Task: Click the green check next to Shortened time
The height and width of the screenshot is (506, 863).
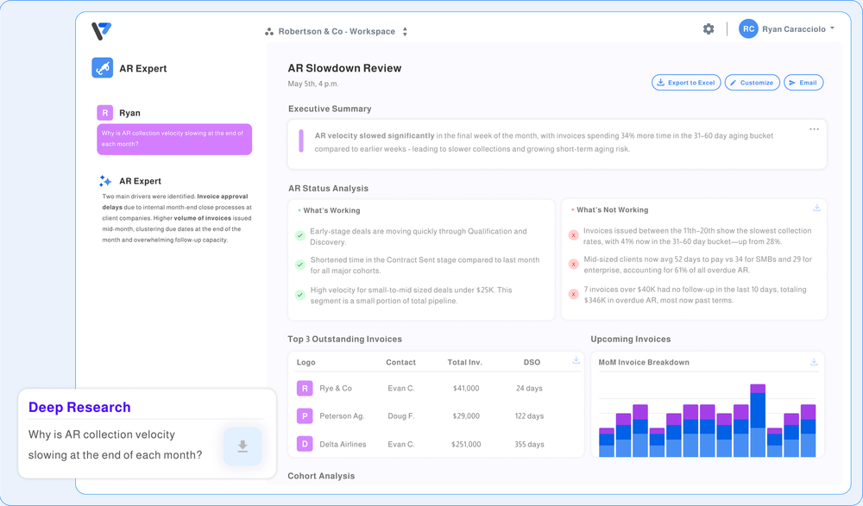Action: (300, 265)
